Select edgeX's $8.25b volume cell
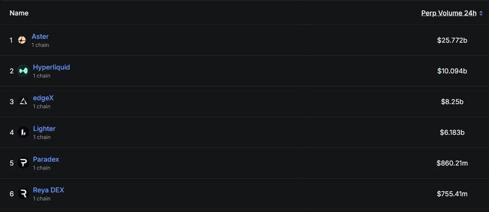Viewport: 489px width, 212px height. 452,101
